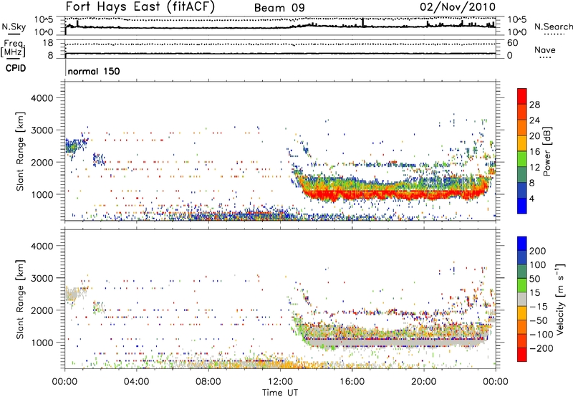Click the bright blue bottom Power colorbar segment
Screen dimensions: 573x397
[x=522, y=206]
